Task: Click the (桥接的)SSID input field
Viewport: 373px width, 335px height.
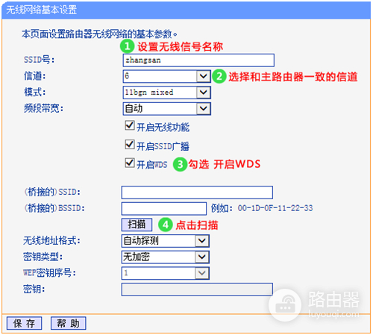Action: click(x=197, y=192)
